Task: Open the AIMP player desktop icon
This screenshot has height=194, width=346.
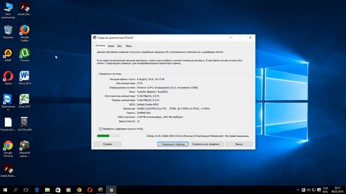Action: (8, 55)
